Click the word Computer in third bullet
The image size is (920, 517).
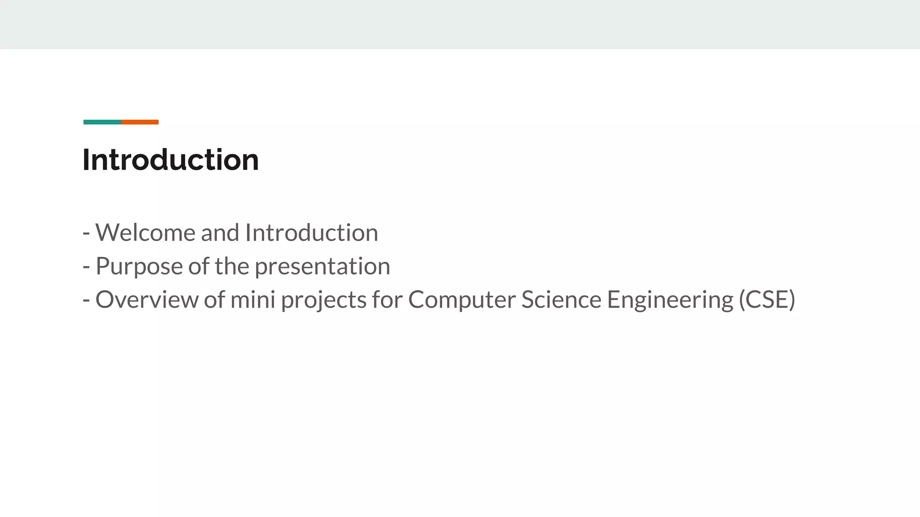(461, 299)
